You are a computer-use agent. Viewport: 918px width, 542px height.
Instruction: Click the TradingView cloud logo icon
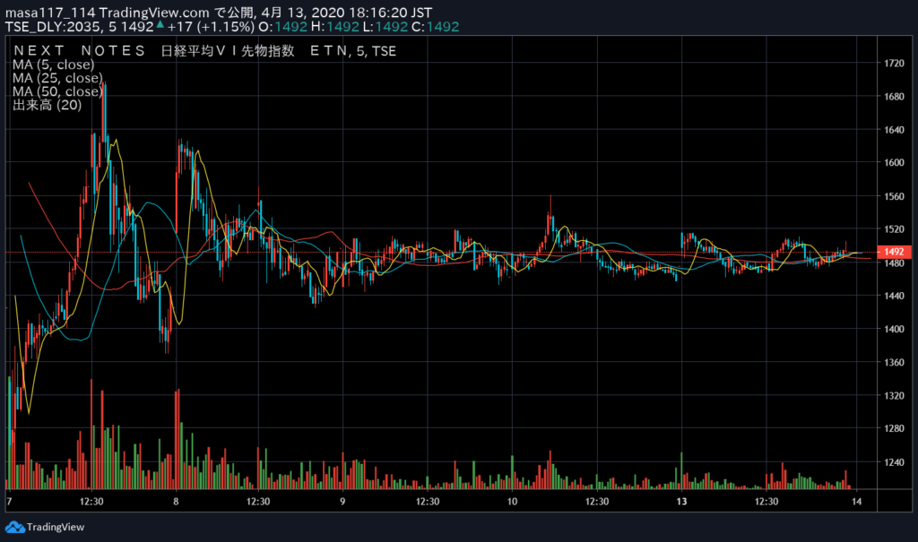point(14,528)
